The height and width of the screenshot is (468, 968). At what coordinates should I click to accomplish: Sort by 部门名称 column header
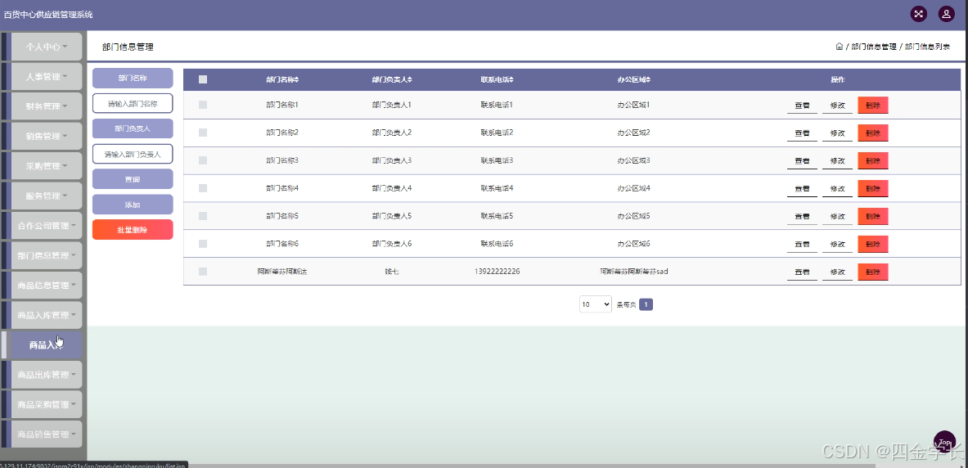282,79
